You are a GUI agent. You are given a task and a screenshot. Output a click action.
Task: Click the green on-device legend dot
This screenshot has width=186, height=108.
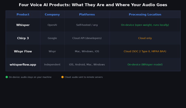coord(7,77)
